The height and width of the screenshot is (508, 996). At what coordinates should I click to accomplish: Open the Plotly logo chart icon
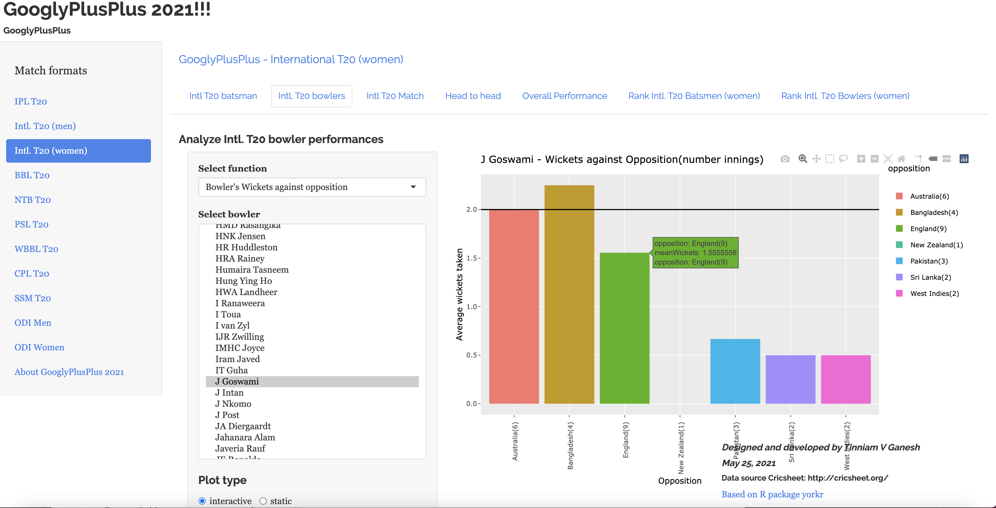[964, 159]
